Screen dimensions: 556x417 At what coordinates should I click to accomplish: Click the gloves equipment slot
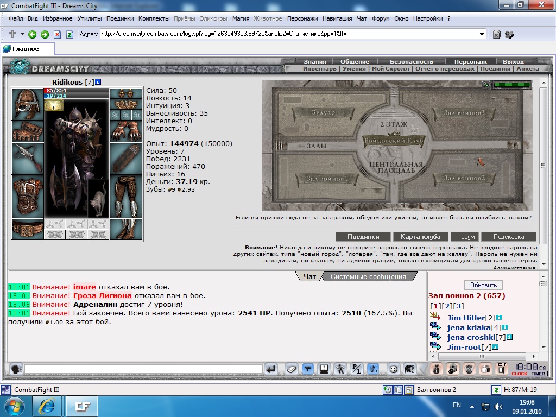coord(126,131)
